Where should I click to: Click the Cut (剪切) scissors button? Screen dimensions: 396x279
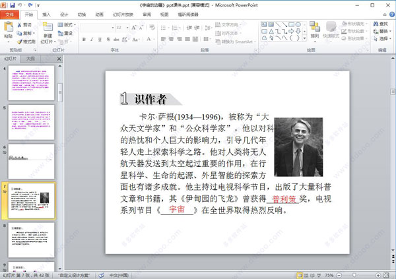pyautogui.click(x=24, y=25)
